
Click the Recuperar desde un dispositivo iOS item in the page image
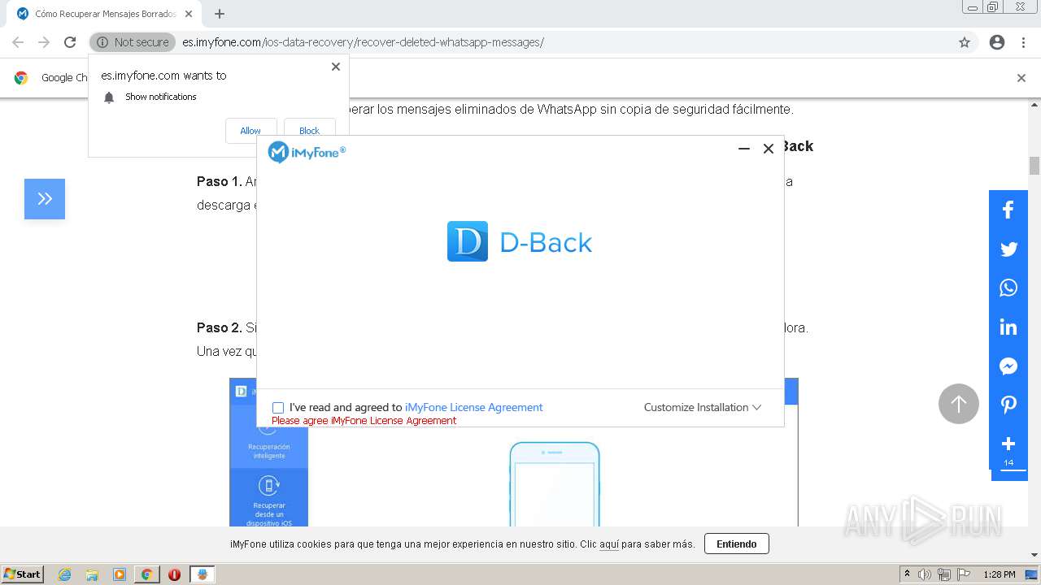[269, 499]
